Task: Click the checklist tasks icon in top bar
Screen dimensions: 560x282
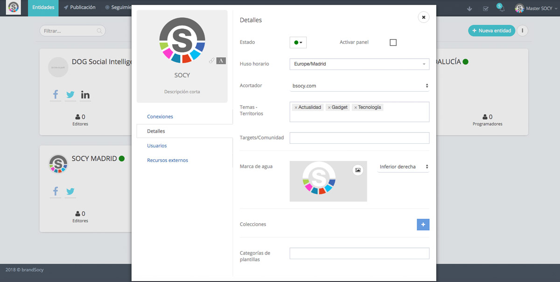Action: pyautogui.click(x=486, y=9)
